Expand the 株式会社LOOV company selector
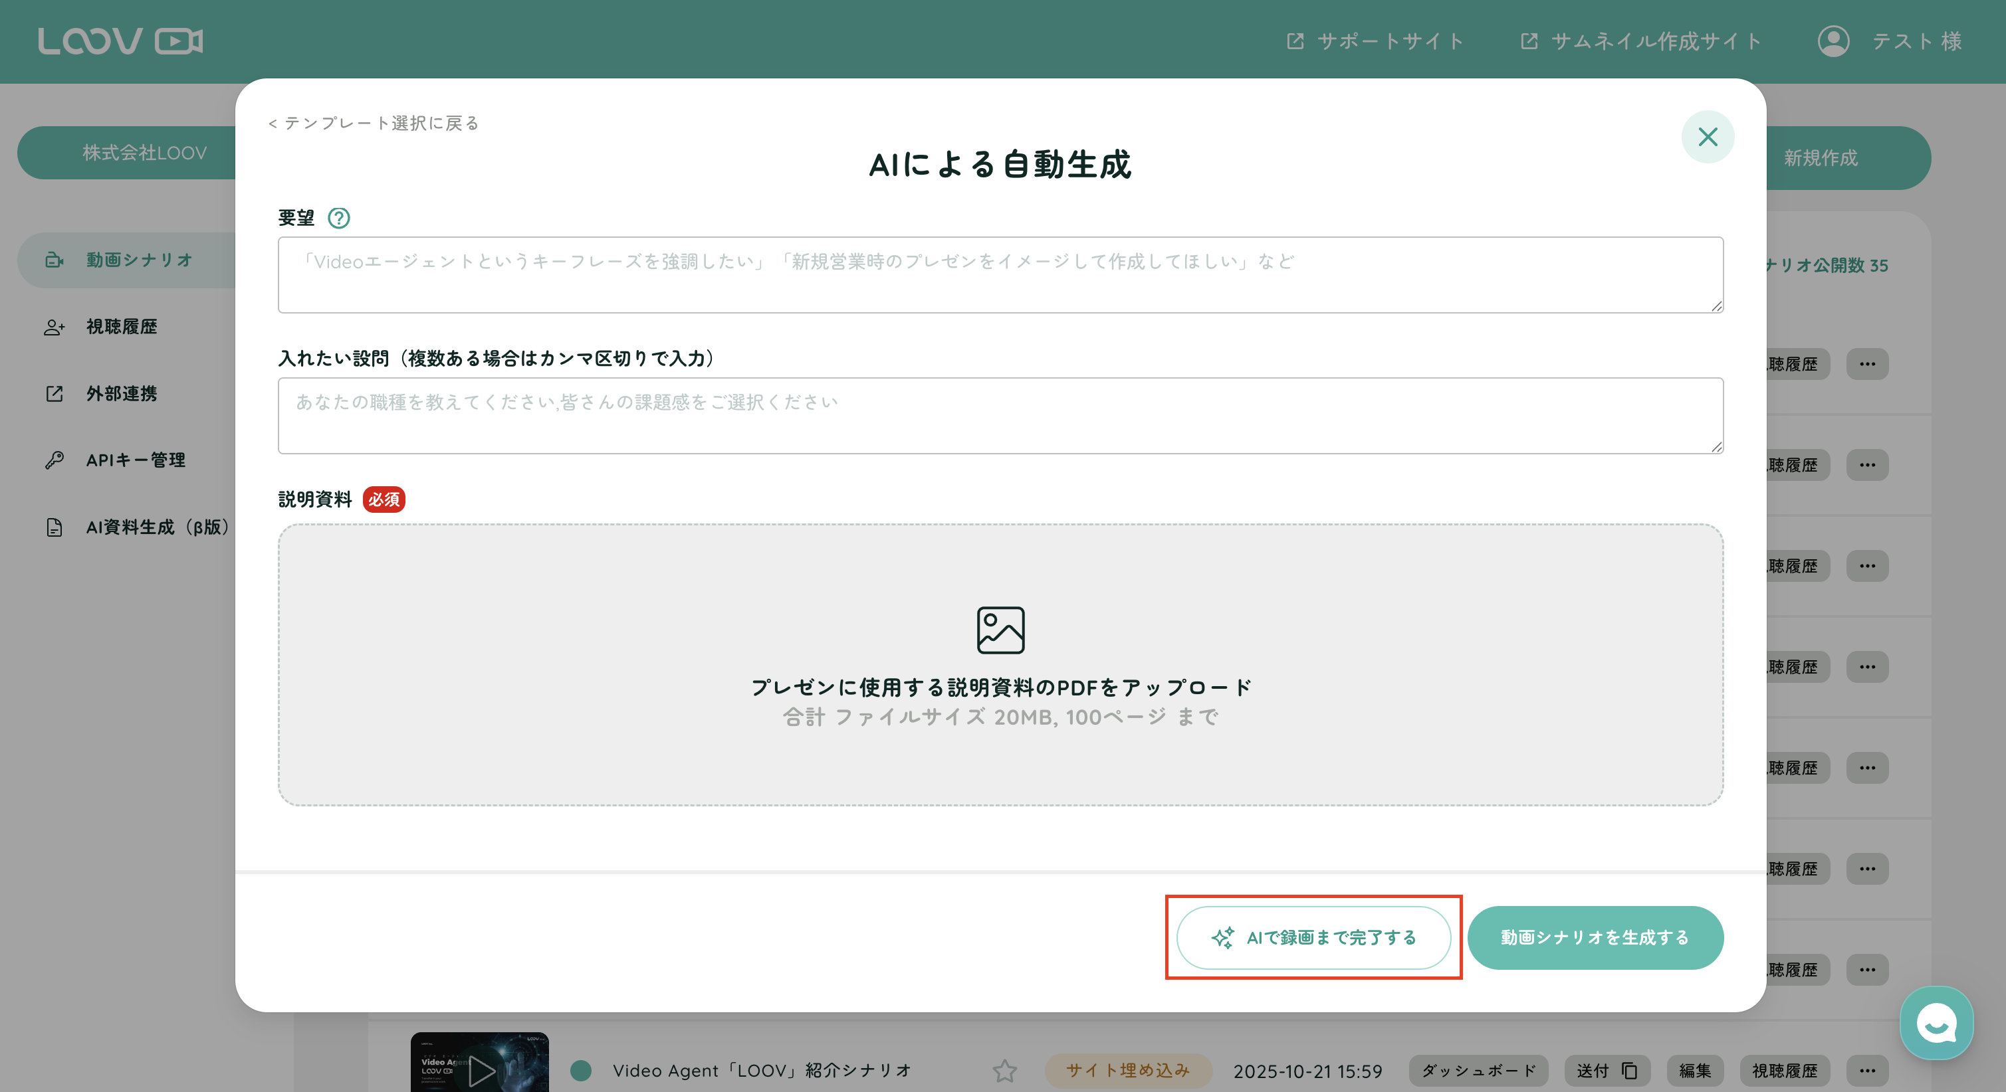This screenshot has height=1092, width=2006. click(x=145, y=153)
